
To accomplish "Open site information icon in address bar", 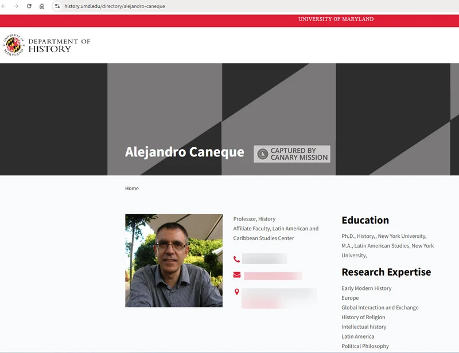I will pos(57,6).
